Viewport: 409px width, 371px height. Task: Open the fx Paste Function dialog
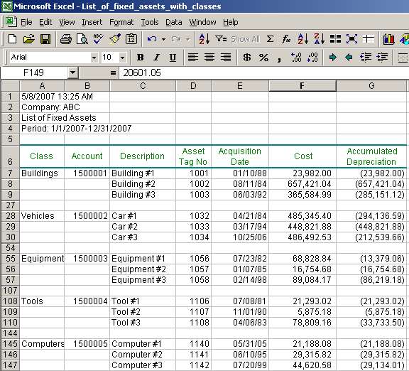[286, 39]
